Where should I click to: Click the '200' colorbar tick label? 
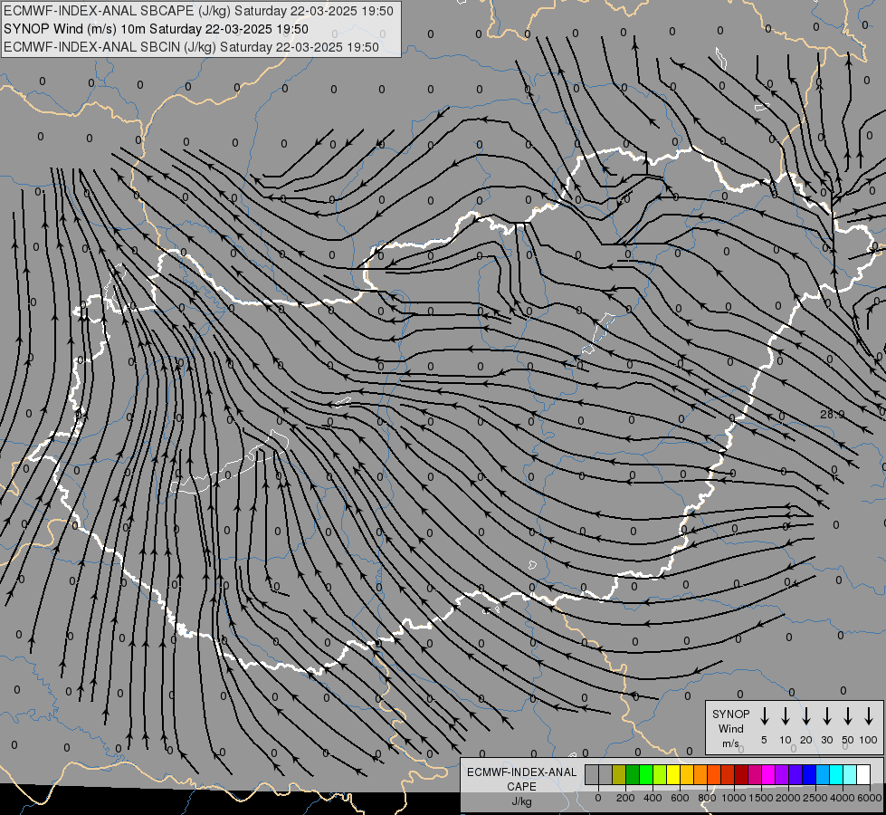(x=625, y=798)
